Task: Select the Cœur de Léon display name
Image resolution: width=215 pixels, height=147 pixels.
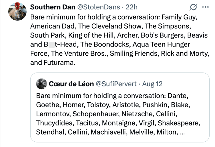Action: 71,84
